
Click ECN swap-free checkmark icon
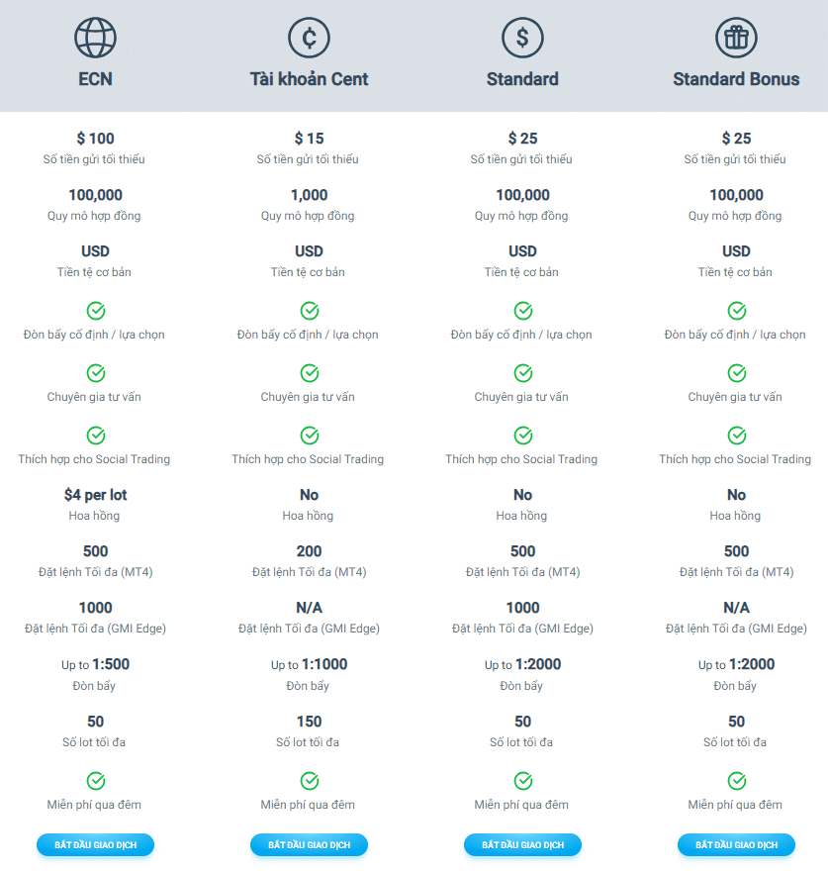(x=96, y=781)
